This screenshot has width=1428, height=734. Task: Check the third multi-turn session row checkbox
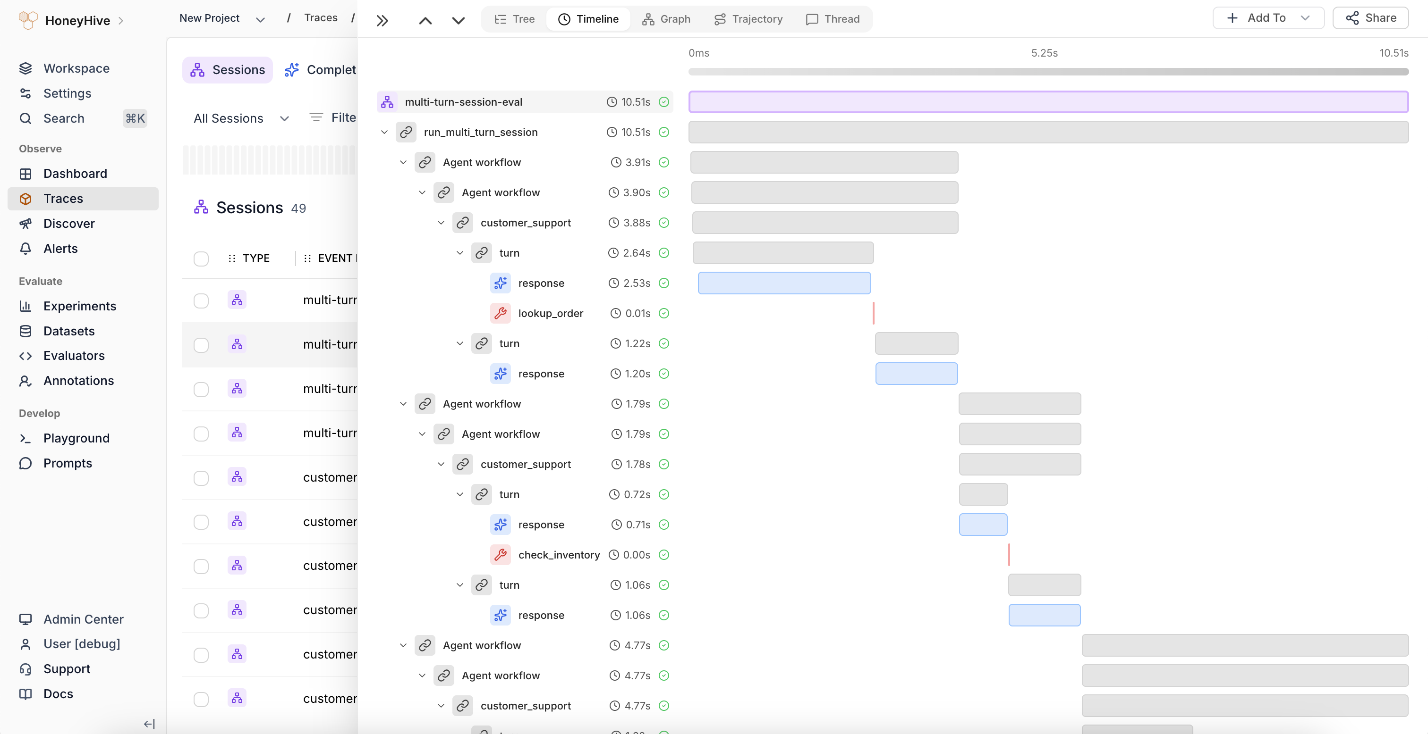point(201,390)
